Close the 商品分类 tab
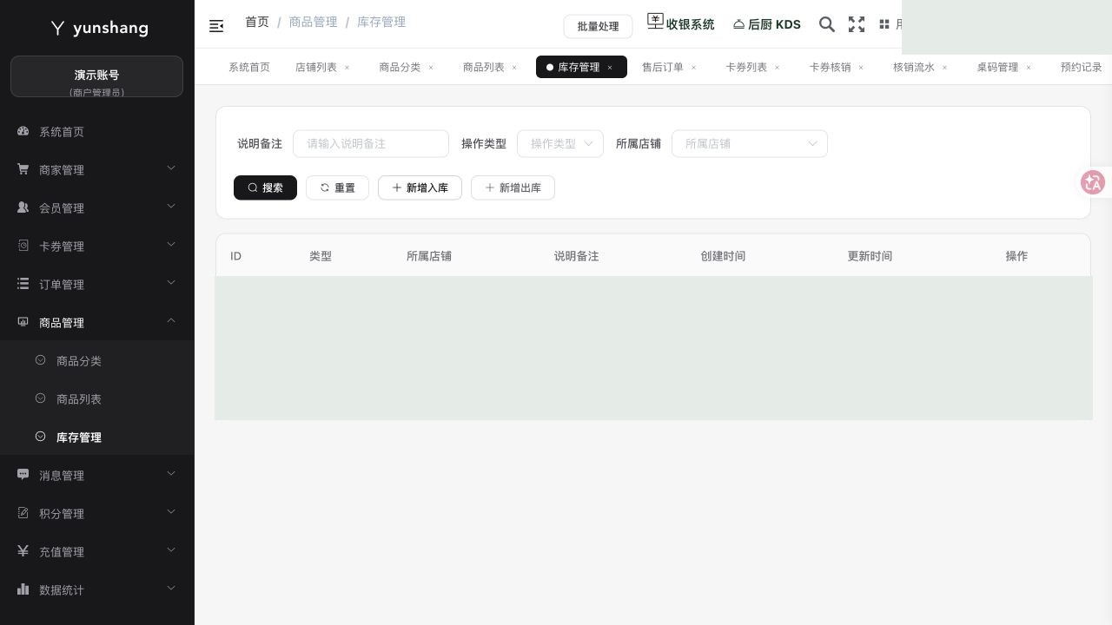This screenshot has width=1112, height=625. point(430,68)
